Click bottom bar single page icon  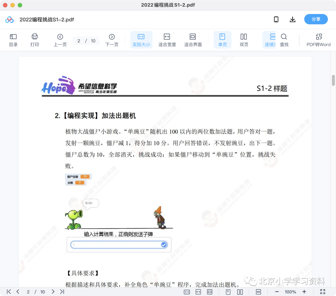click(x=228, y=292)
